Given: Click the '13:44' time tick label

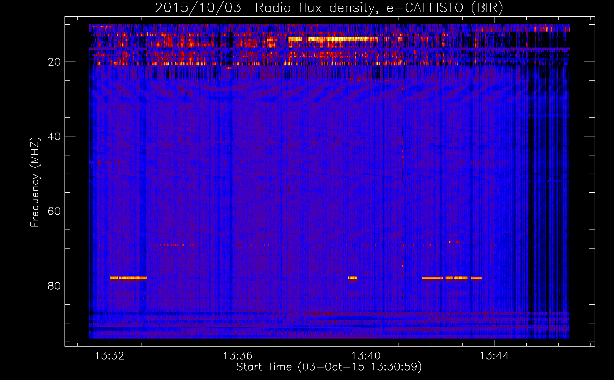Looking at the screenshot, I should tap(494, 356).
